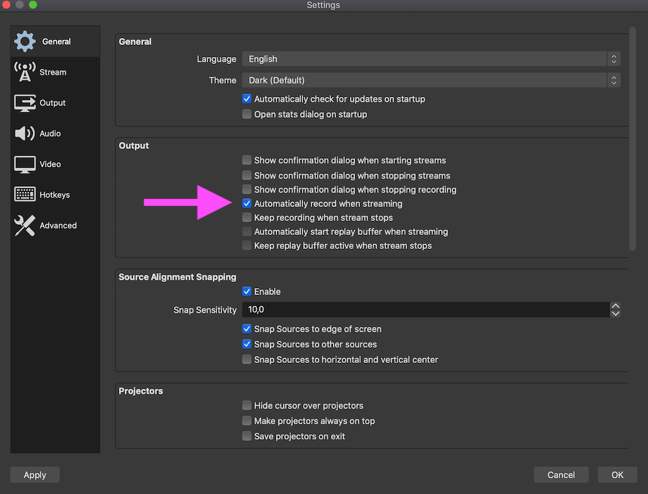Enable Open stats dialog on startup

pyautogui.click(x=247, y=114)
